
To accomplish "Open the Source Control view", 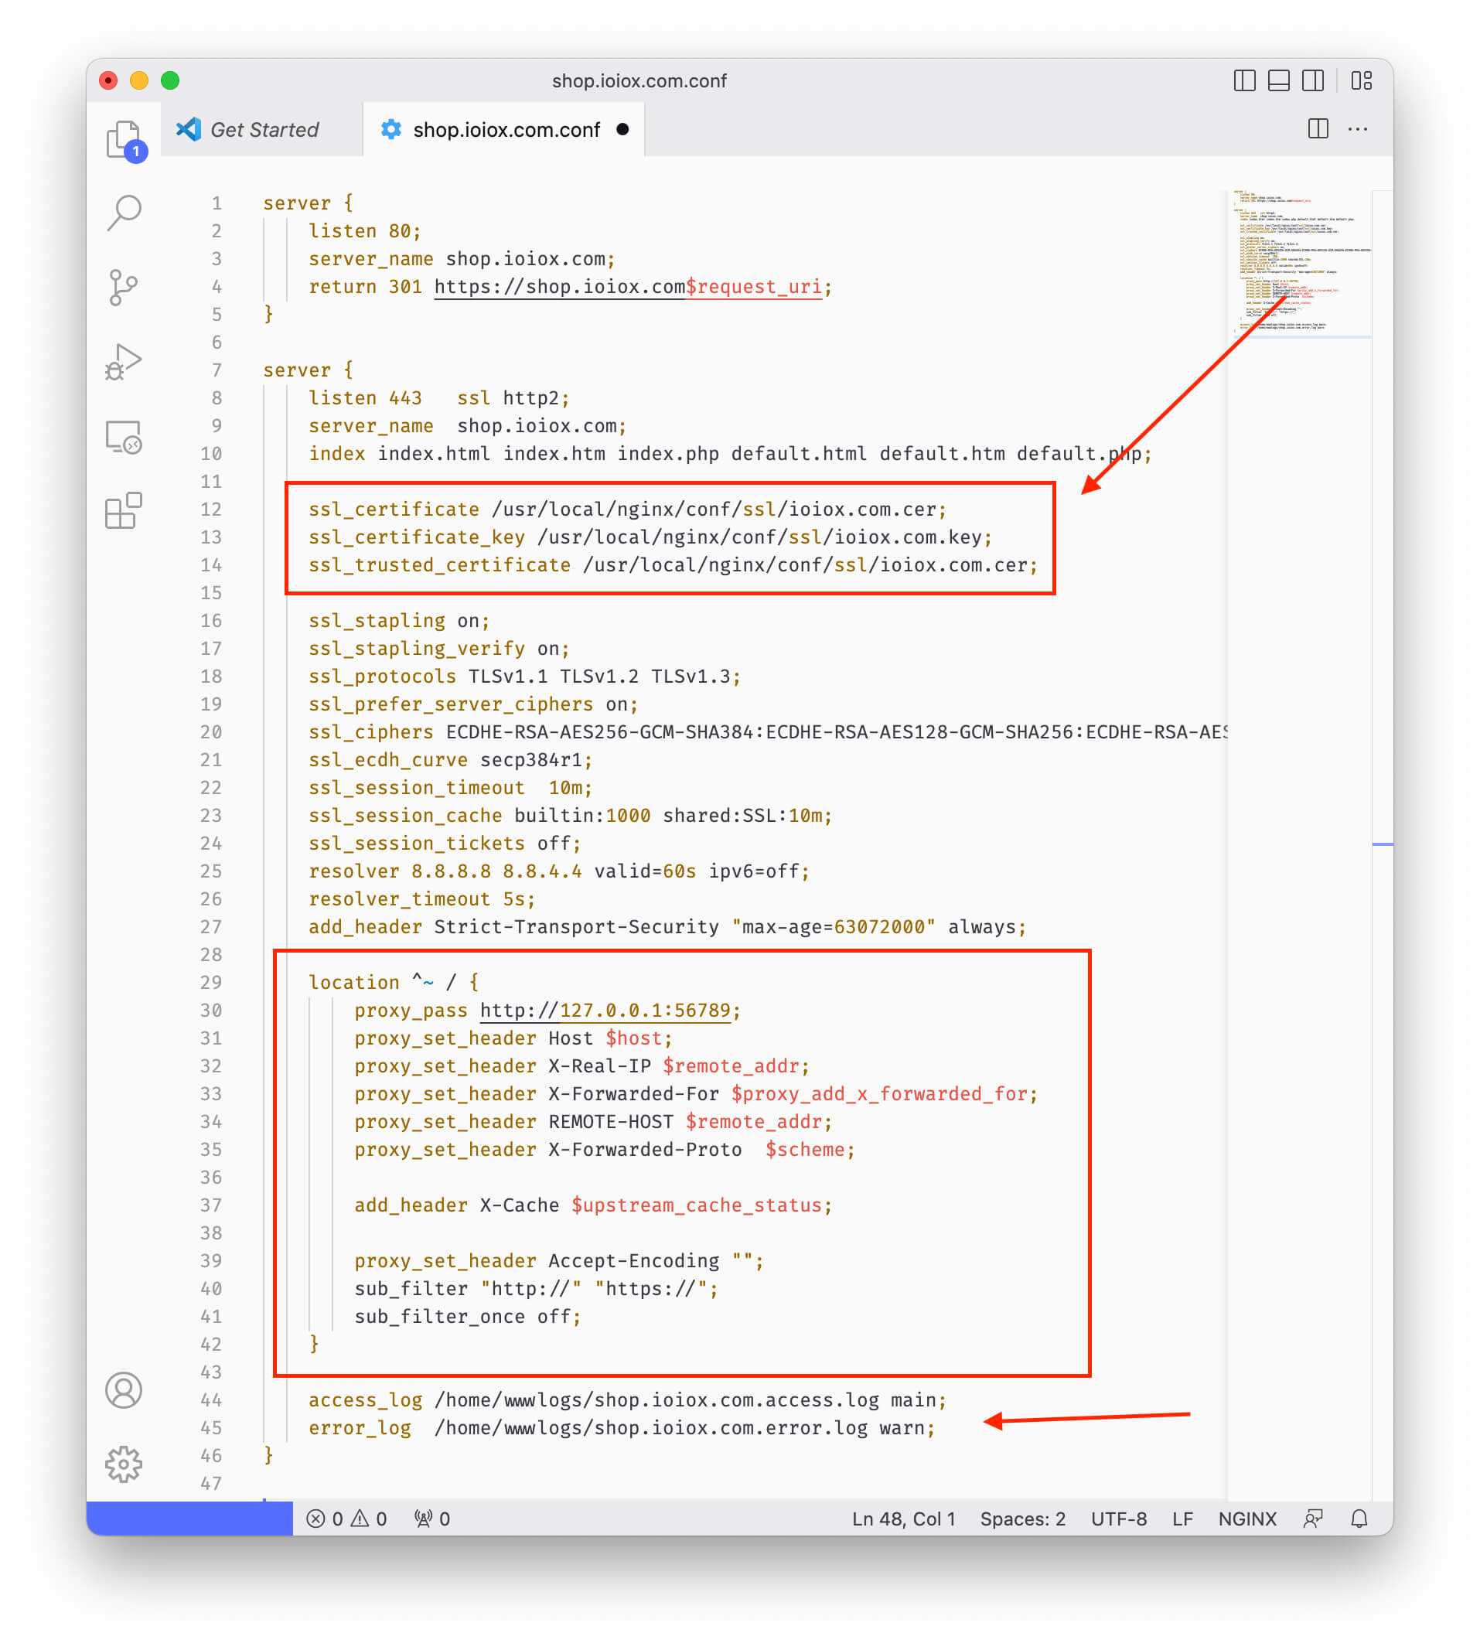I will pyautogui.click(x=124, y=287).
